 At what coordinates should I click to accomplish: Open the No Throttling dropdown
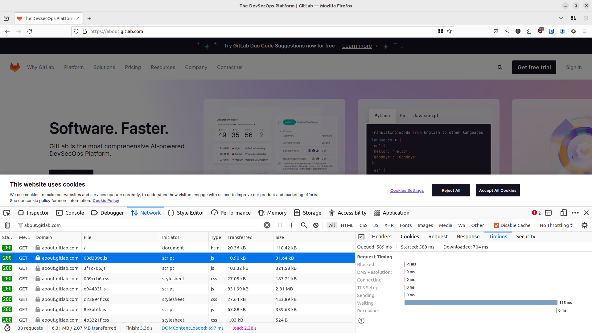[x=556, y=225]
